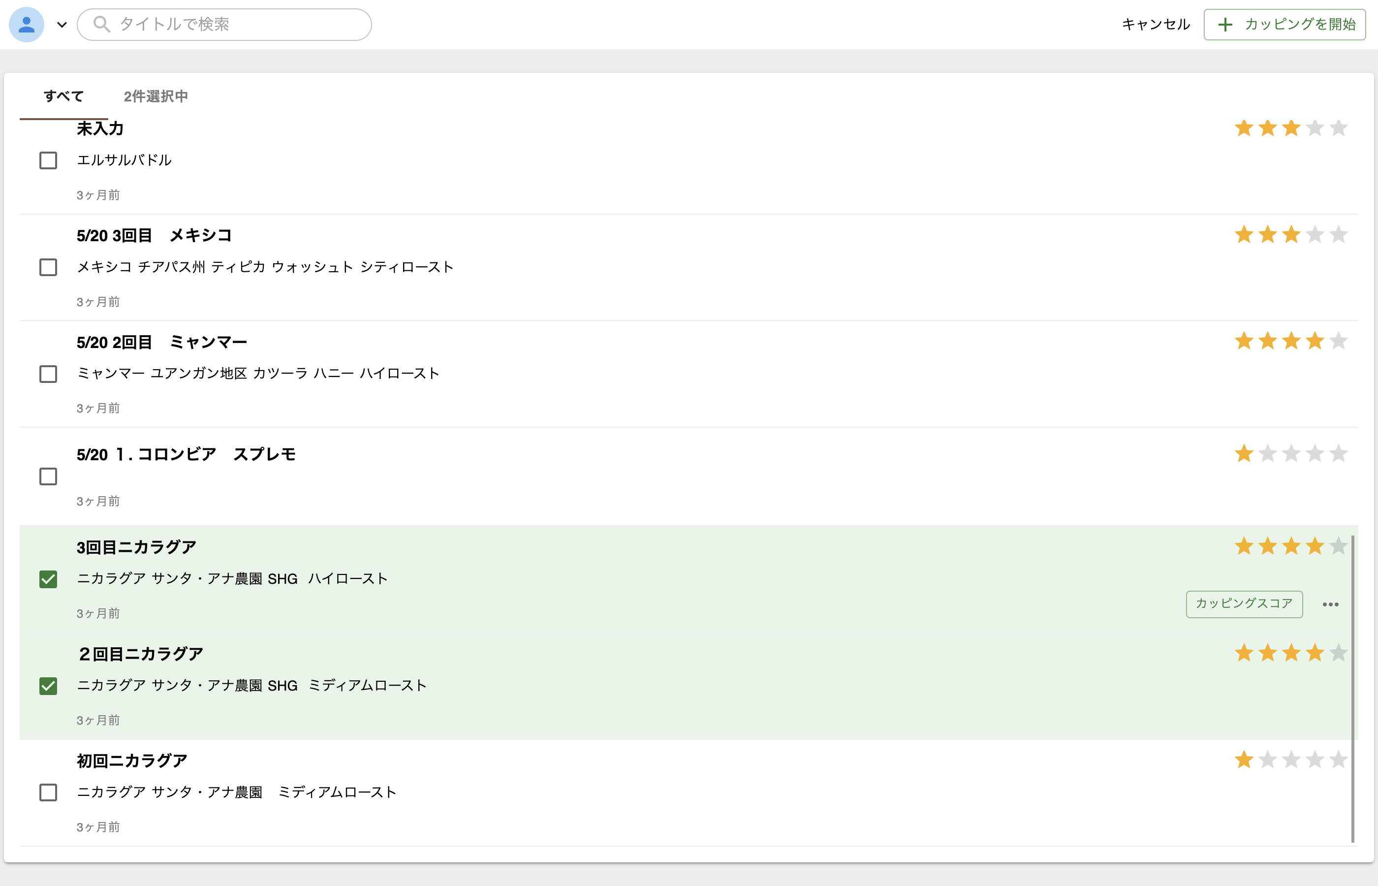Click カッピングスコア on 3回目ニカラグア
Screen dimensions: 1378x886
tap(1244, 604)
